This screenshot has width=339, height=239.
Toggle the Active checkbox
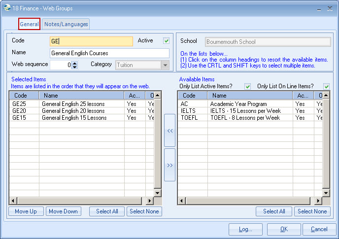167,41
